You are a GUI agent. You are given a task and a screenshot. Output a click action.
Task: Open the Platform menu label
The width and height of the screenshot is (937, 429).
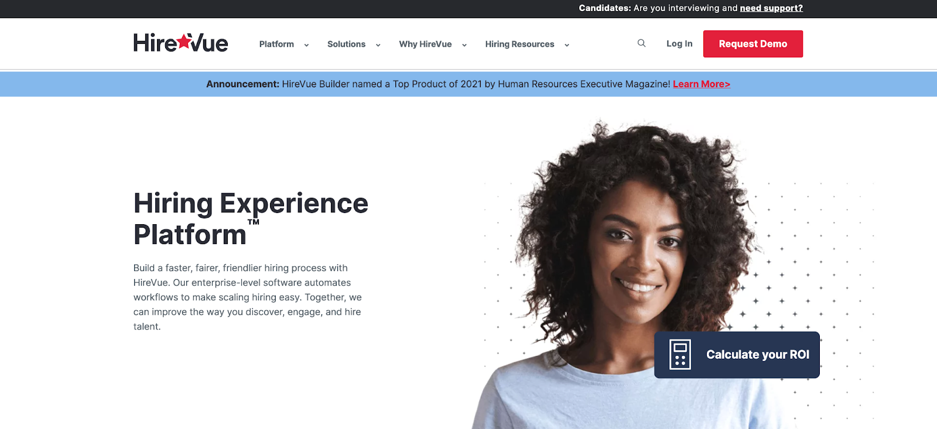276,44
